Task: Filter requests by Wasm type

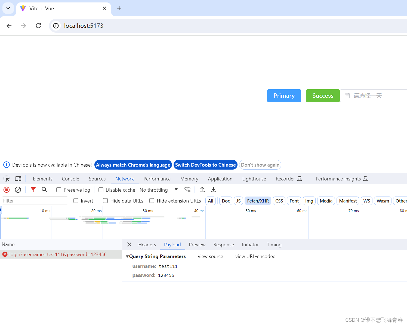Action: (383, 201)
